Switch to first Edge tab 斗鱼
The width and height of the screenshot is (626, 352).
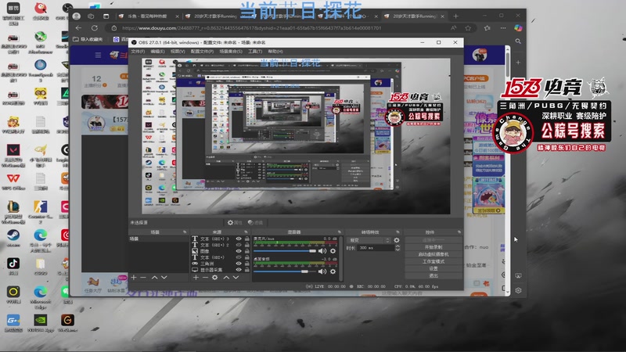(x=148, y=16)
